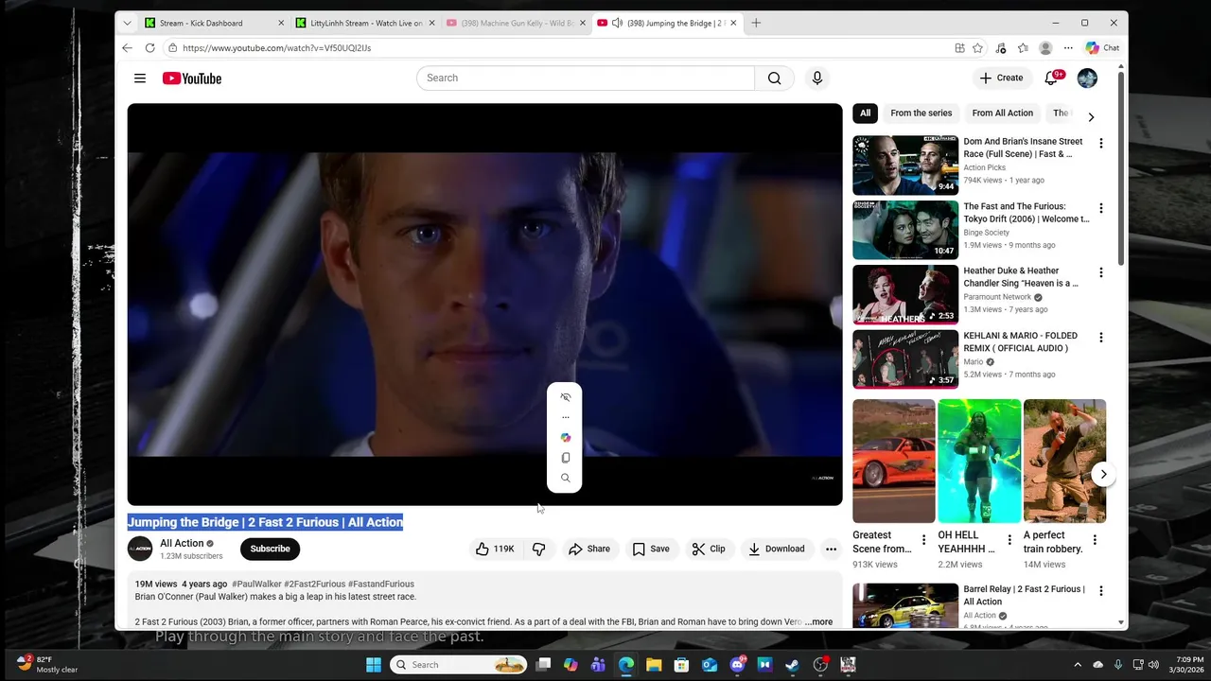Go to the YouTube home logo
Image resolution: width=1211 pixels, height=681 pixels.
192,79
